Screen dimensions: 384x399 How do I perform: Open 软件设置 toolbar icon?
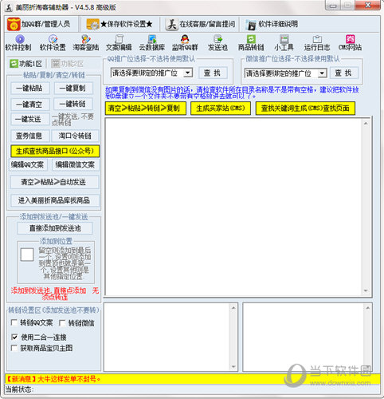[53, 40]
